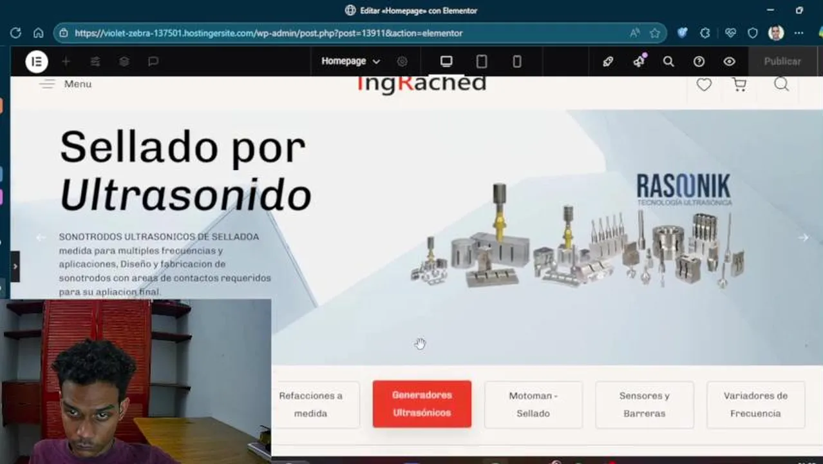The image size is (823, 464).
Task: Preview changes with eye icon
Action: pos(729,61)
